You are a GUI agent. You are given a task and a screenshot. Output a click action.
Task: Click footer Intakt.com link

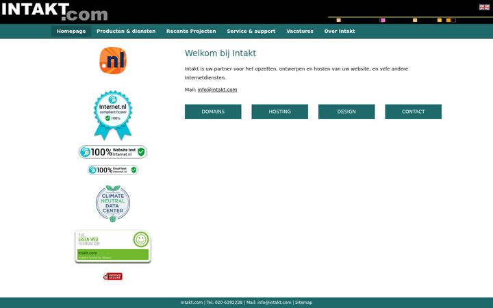coord(192,303)
